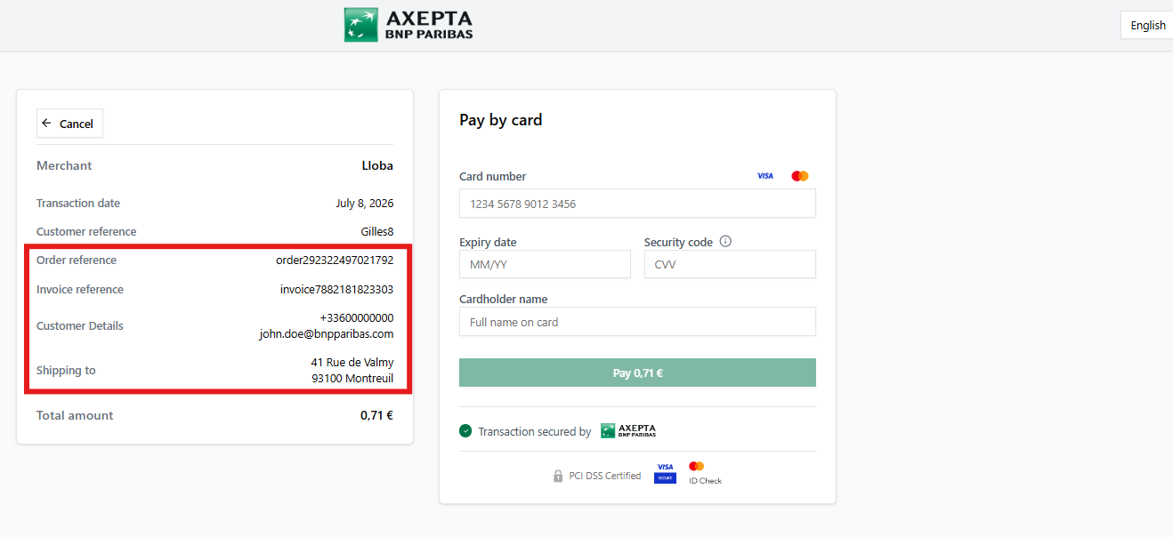Click the Axepta BNP Paribas header logo
Viewport: 1173px width, 537px height.
click(x=409, y=25)
